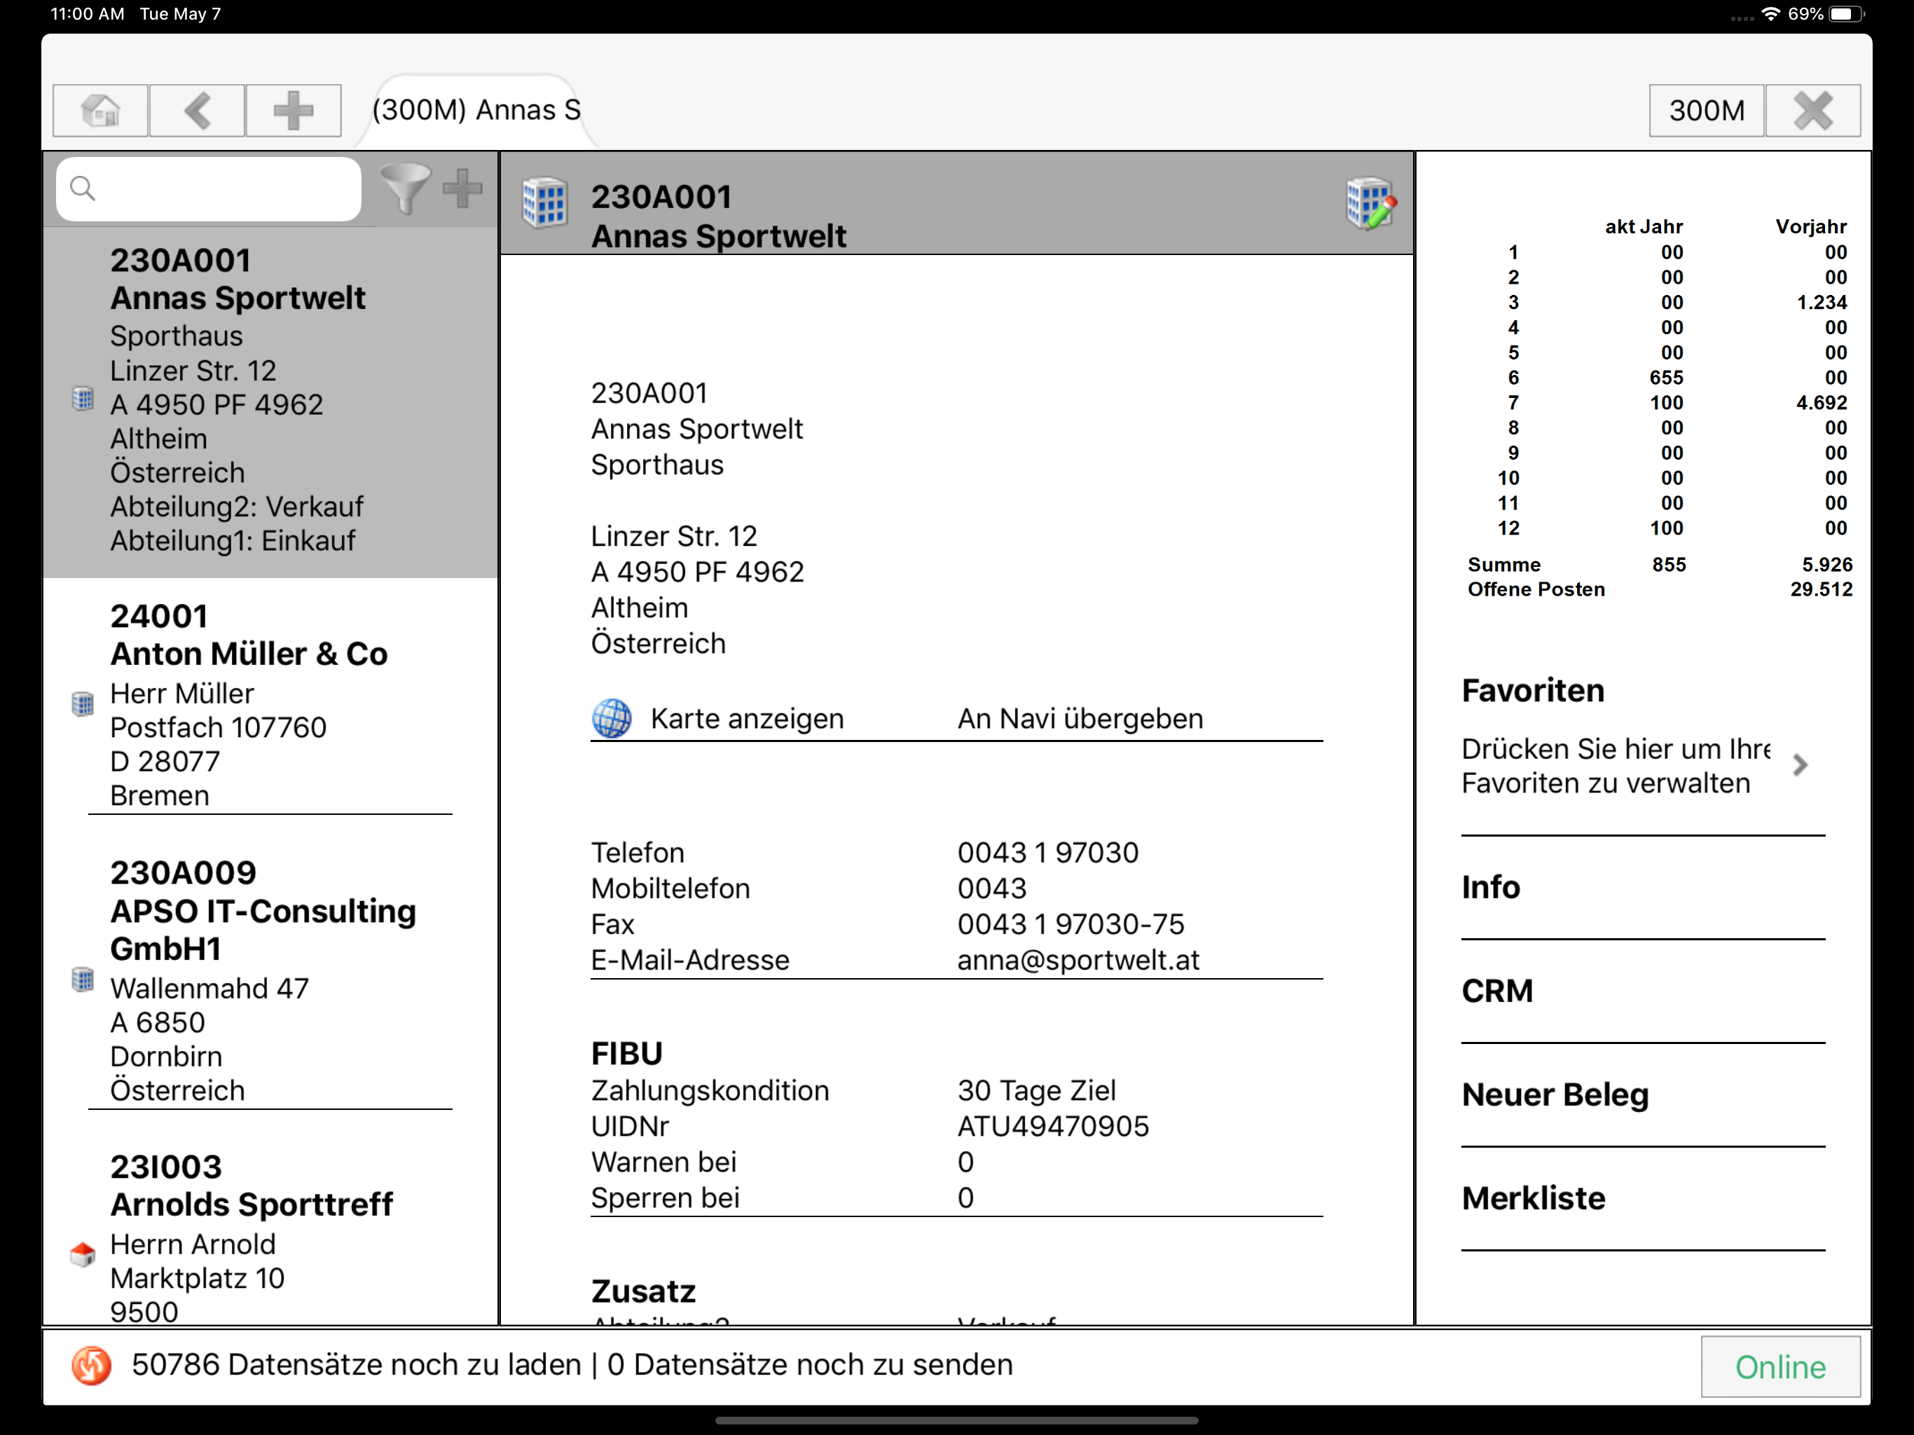1914x1435 pixels.
Task: Click the 11:00 AM clock
Action: [88, 14]
